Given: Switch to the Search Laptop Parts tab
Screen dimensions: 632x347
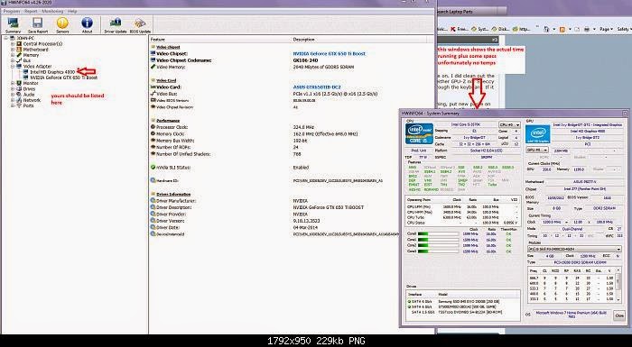Looking at the screenshot, I should (471, 12).
